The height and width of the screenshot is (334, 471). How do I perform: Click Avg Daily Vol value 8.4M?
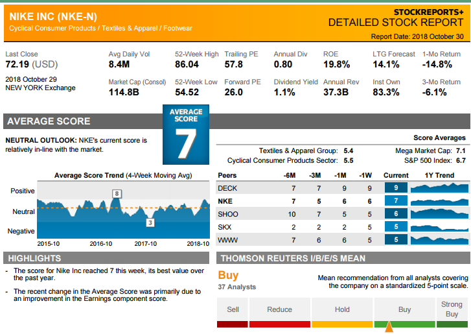click(x=119, y=64)
